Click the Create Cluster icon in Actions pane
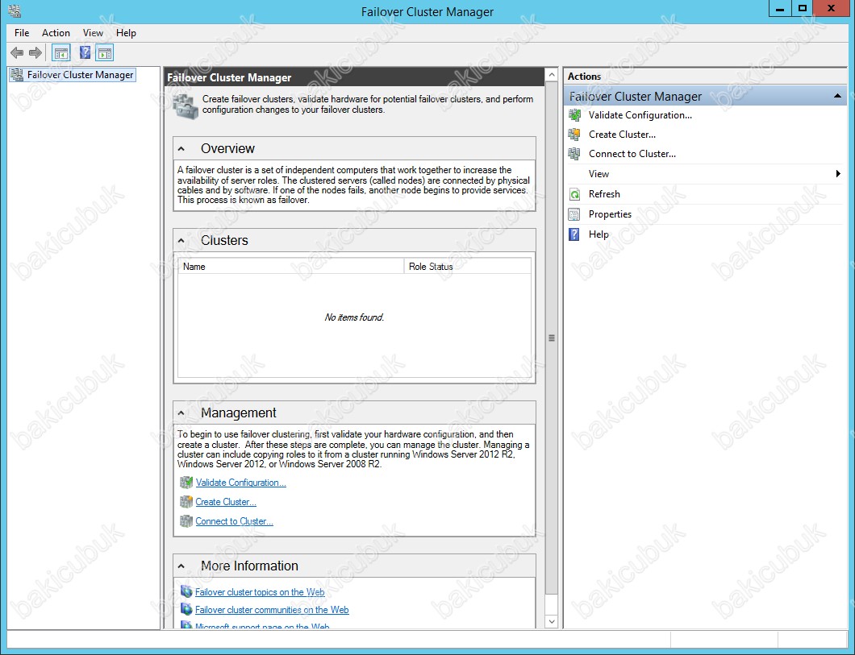The image size is (855, 655). [574, 135]
